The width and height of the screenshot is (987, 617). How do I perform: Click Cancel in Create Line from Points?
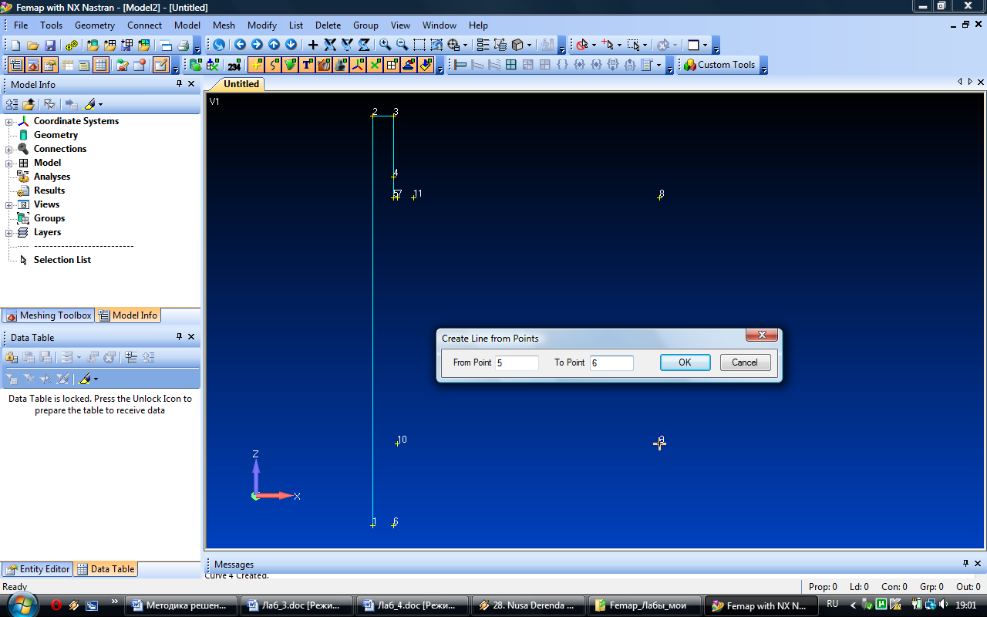click(745, 362)
